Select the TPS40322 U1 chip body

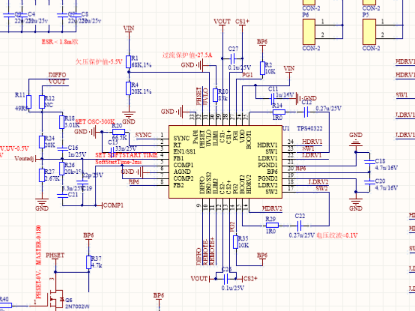[x=226, y=162]
